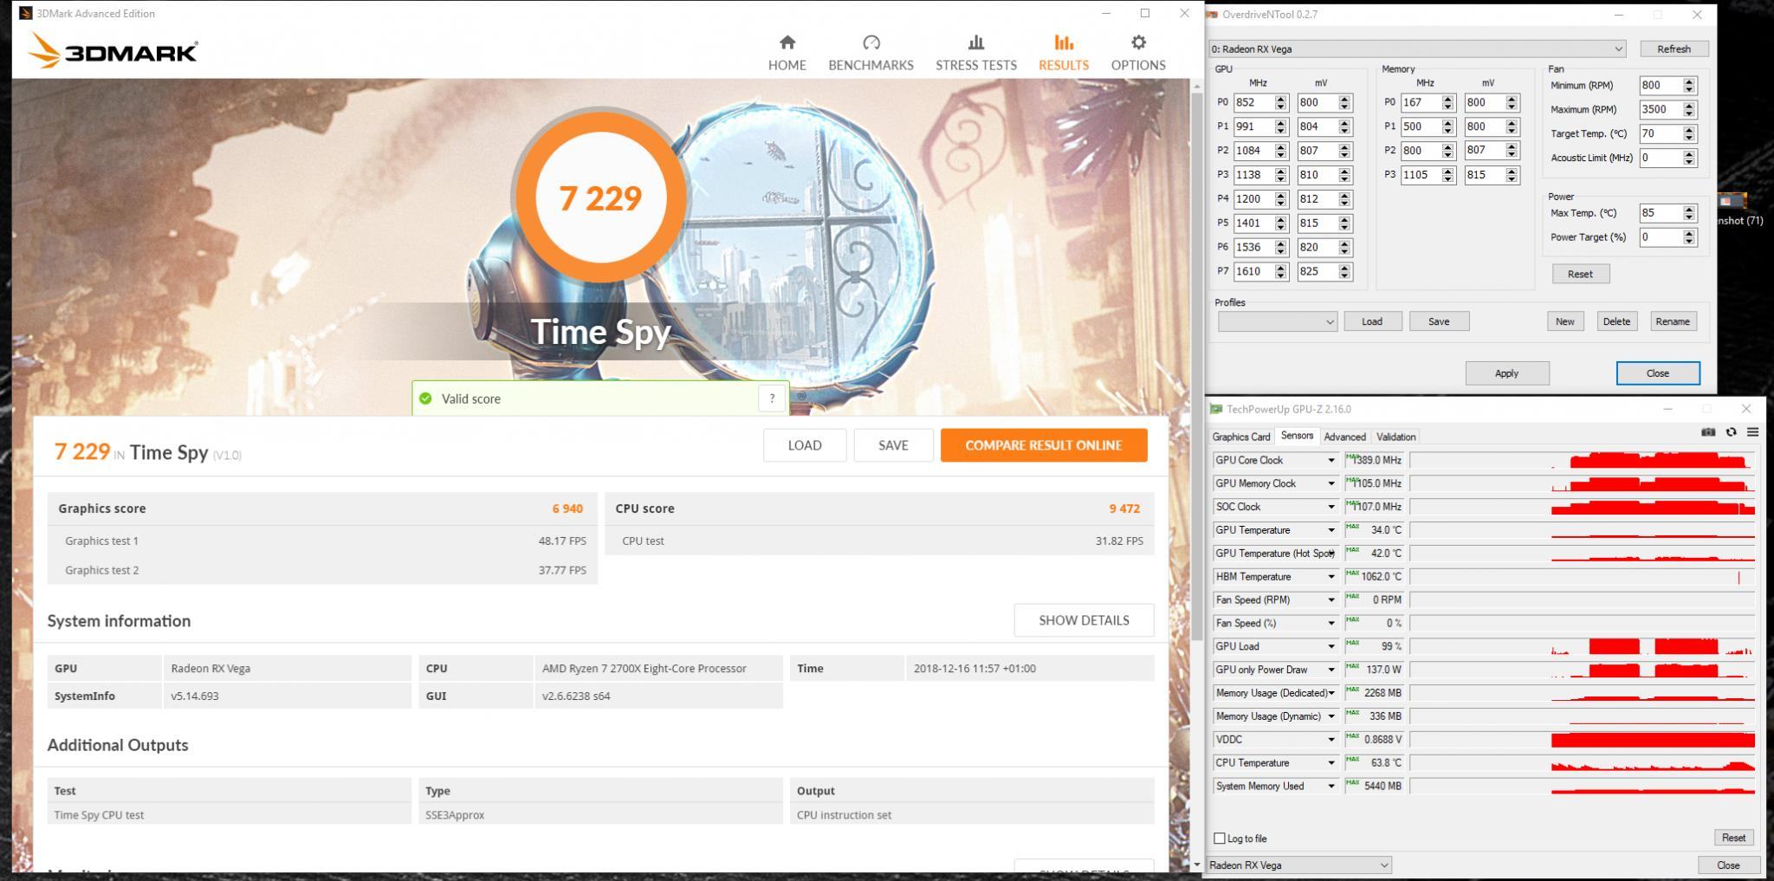Image resolution: width=1774 pixels, height=881 pixels.
Task: Click the OverdriveNTool title bar icon
Action: pyautogui.click(x=1213, y=15)
